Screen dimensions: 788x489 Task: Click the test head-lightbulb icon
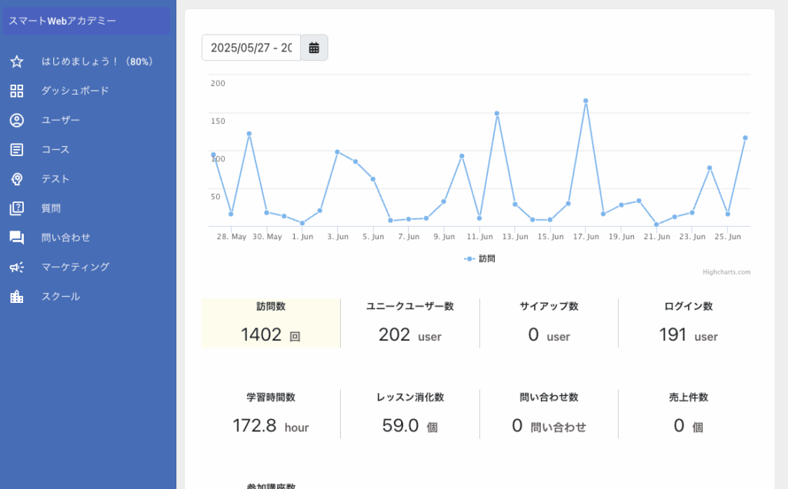[x=17, y=179]
